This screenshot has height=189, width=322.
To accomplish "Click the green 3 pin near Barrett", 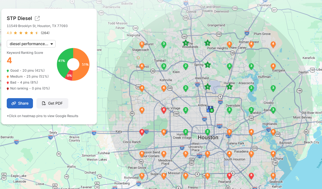I will [x=273, y=110].
